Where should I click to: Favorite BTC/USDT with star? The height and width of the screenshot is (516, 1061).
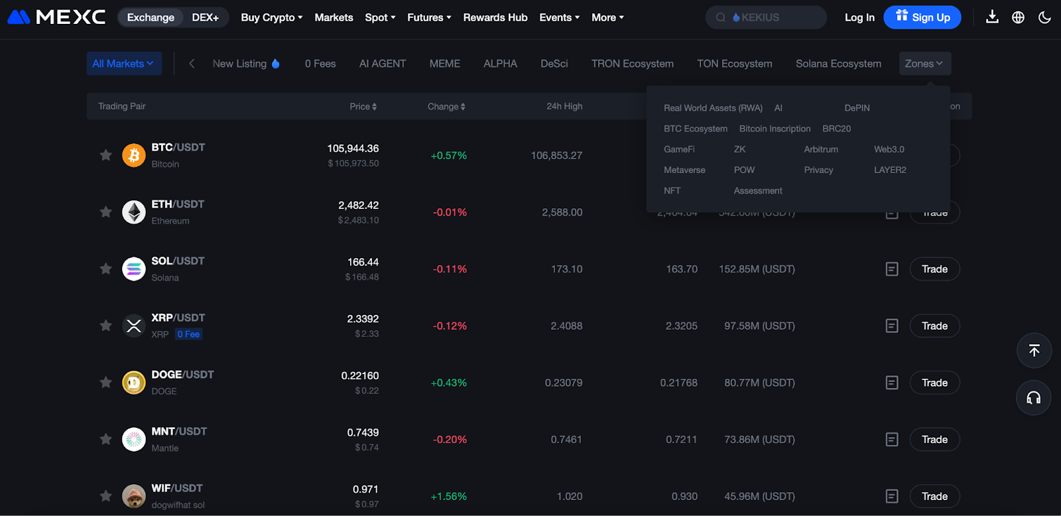tap(105, 155)
